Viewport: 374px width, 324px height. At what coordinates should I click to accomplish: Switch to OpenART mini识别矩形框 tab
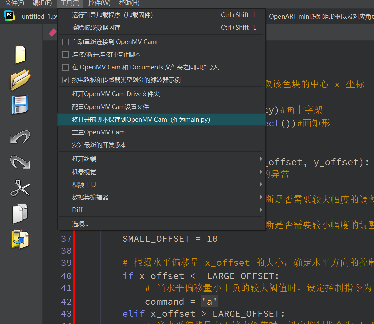tap(321, 16)
